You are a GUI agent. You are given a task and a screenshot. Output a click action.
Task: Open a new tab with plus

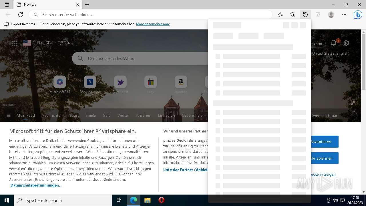point(87,5)
